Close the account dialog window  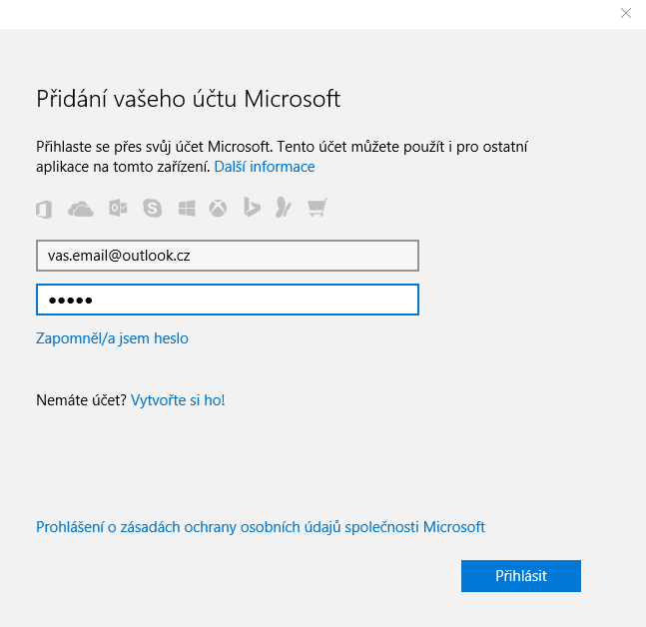(x=626, y=13)
